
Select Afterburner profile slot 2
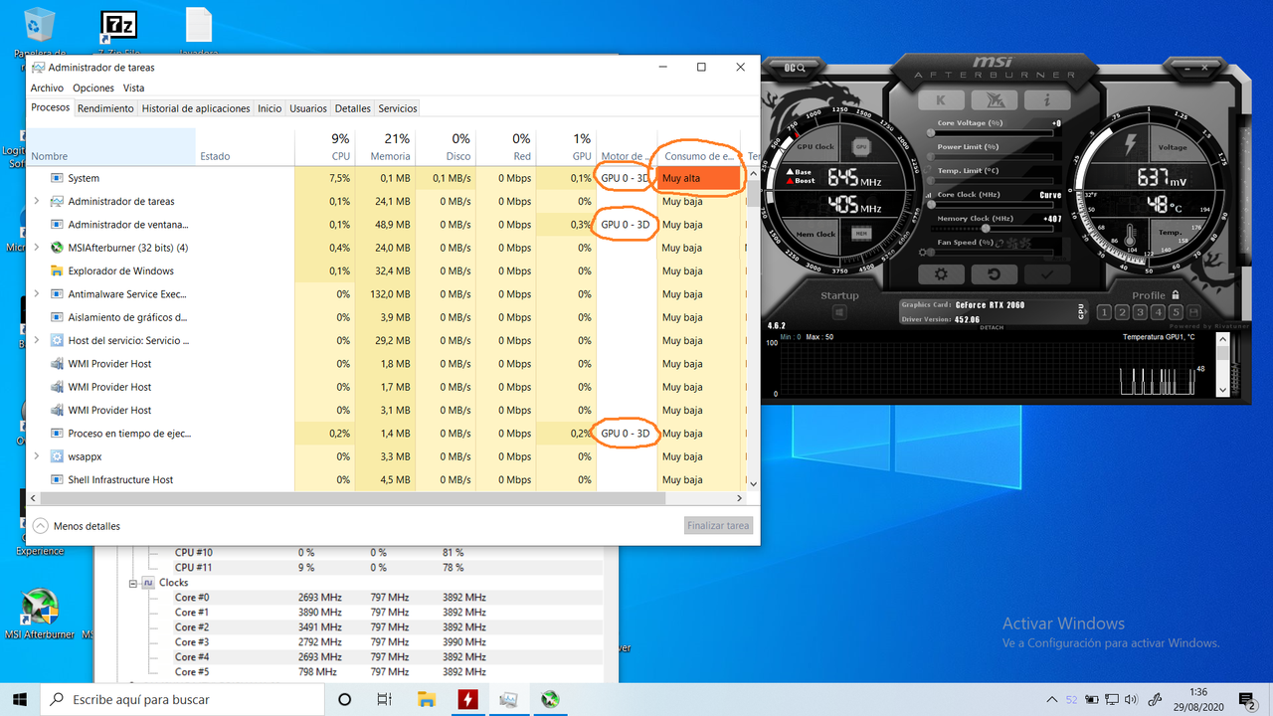(x=1122, y=312)
